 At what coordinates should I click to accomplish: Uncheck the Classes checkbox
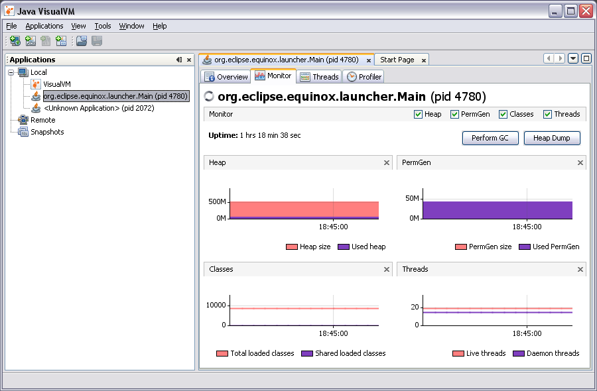(503, 114)
